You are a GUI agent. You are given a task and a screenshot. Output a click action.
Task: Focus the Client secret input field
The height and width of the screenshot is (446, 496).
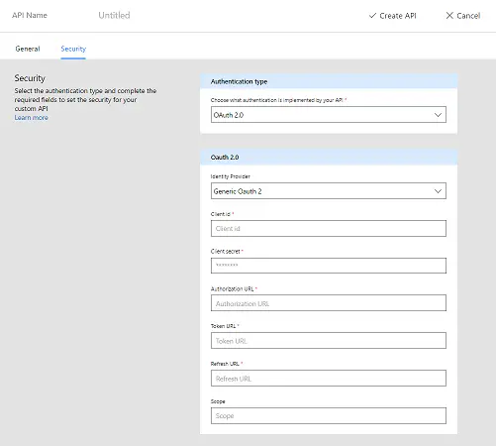329,266
